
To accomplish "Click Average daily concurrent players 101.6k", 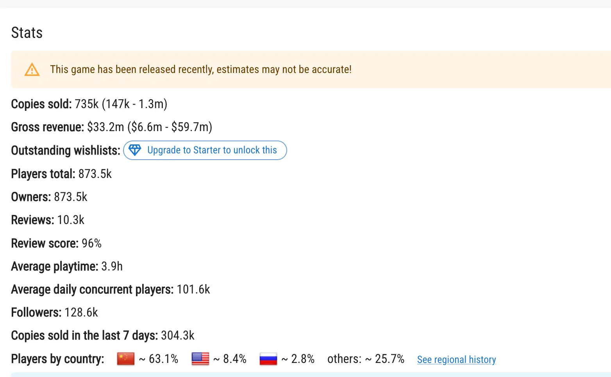I will tap(193, 290).
